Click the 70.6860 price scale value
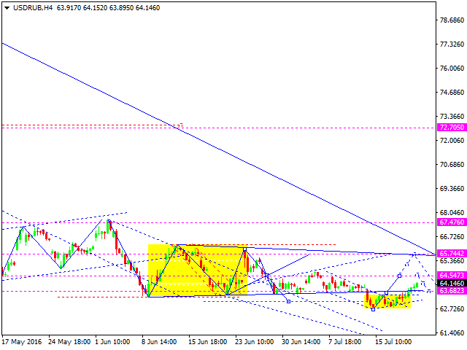 tap(452, 164)
